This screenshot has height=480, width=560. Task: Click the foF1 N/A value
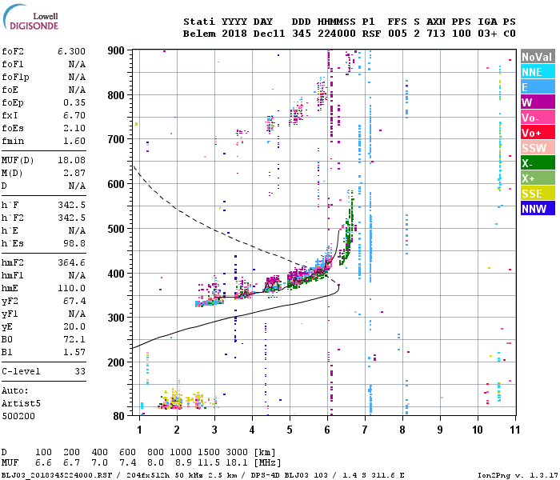[77, 64]
